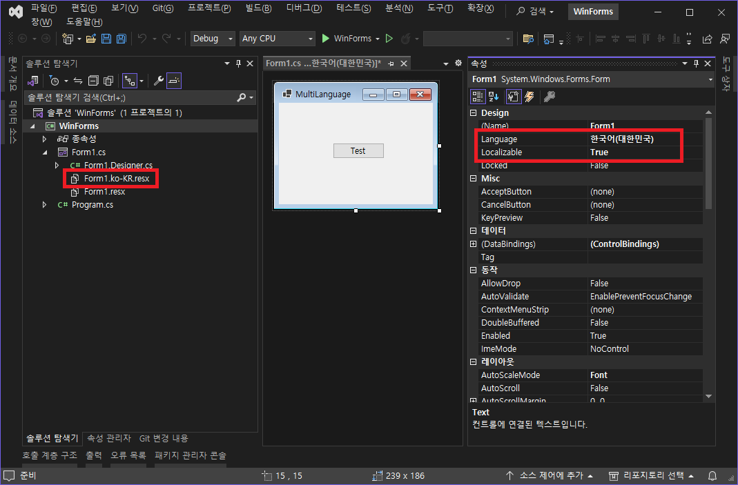Expand the Program.cs tree node
The height and width of the screenshot is (485, 738).
pos(44,205)
